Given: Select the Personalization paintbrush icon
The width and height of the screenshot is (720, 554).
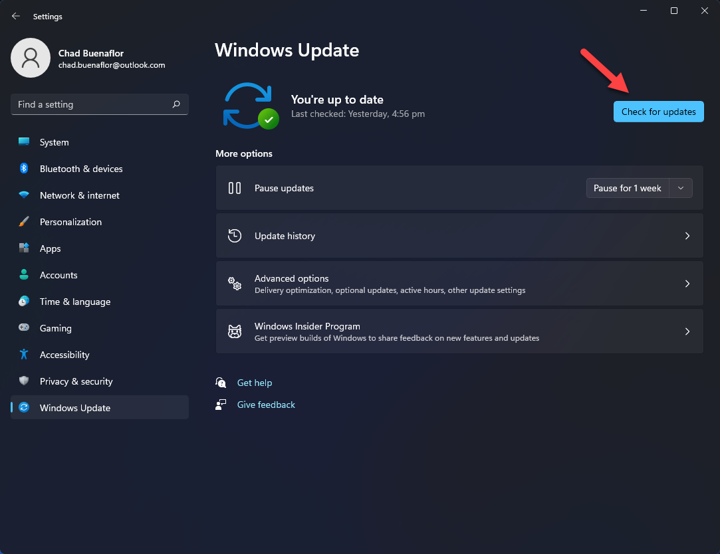Looking at the screenshot, I should click(24, 222).
